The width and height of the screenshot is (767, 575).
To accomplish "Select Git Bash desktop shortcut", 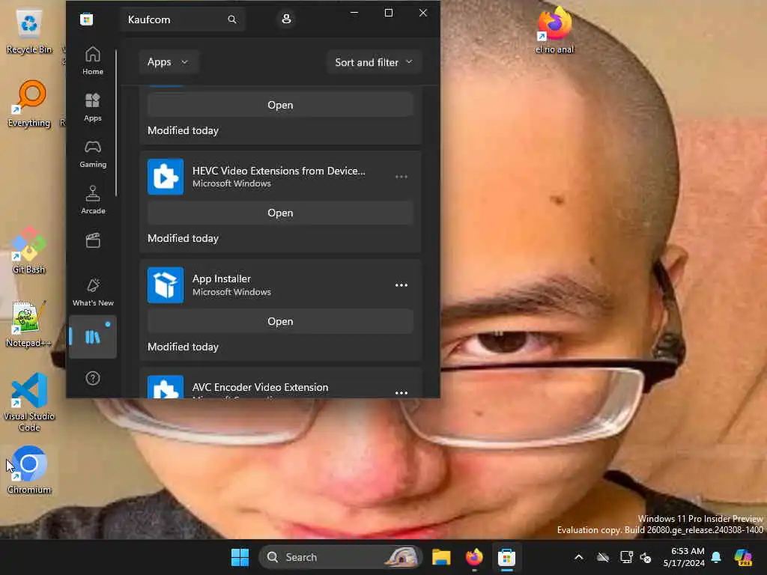I will tap(29, 250).
